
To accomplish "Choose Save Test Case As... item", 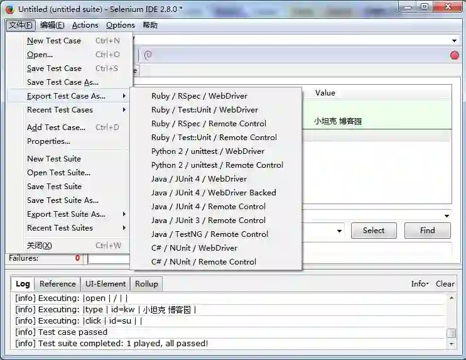I will tap(69, 82).
